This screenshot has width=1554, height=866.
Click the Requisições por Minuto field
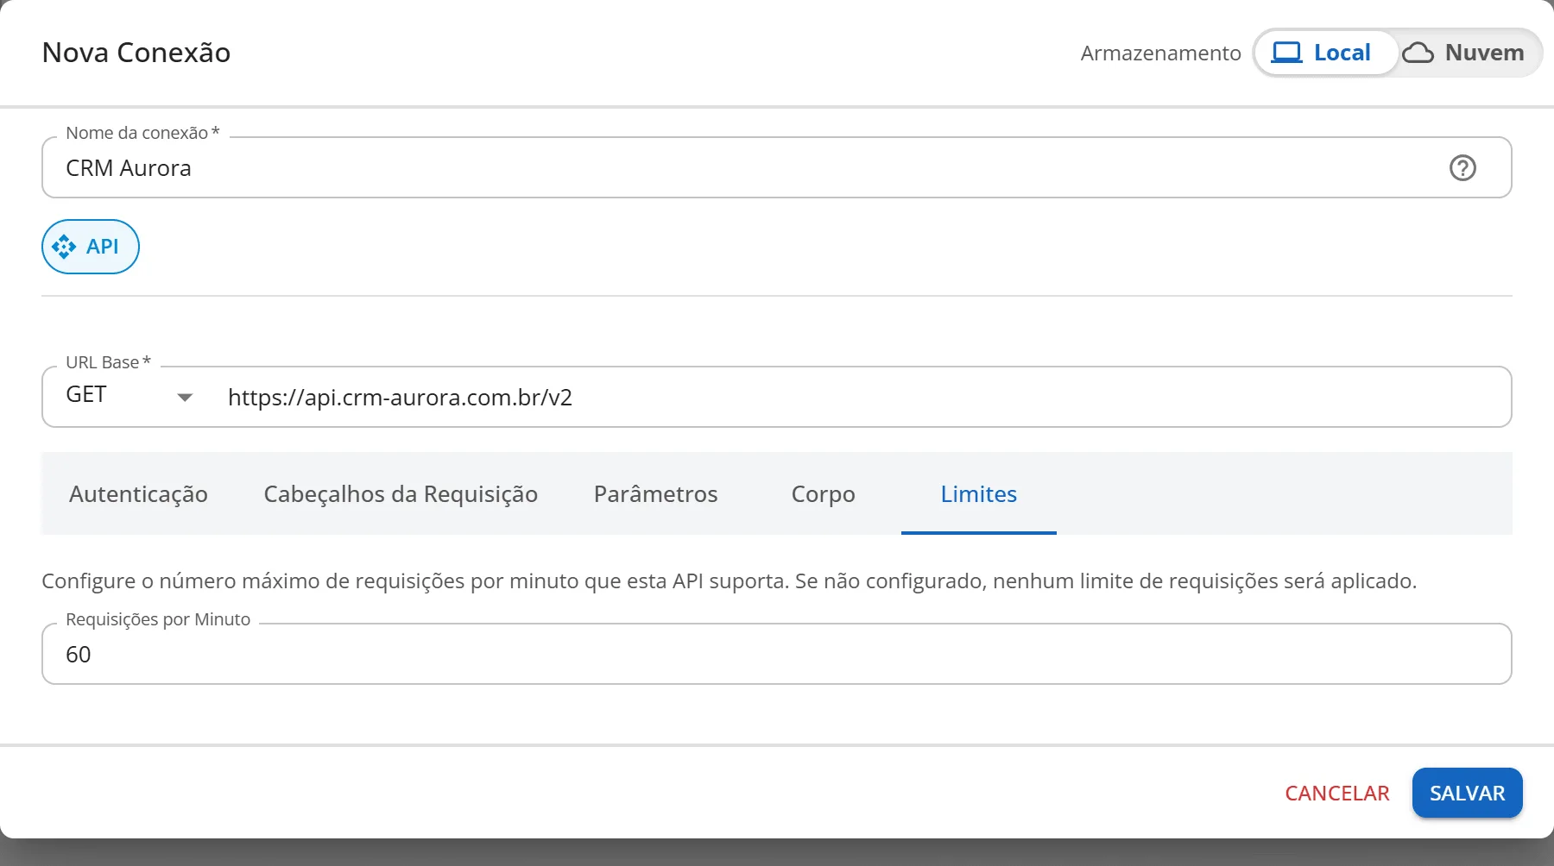777,654
